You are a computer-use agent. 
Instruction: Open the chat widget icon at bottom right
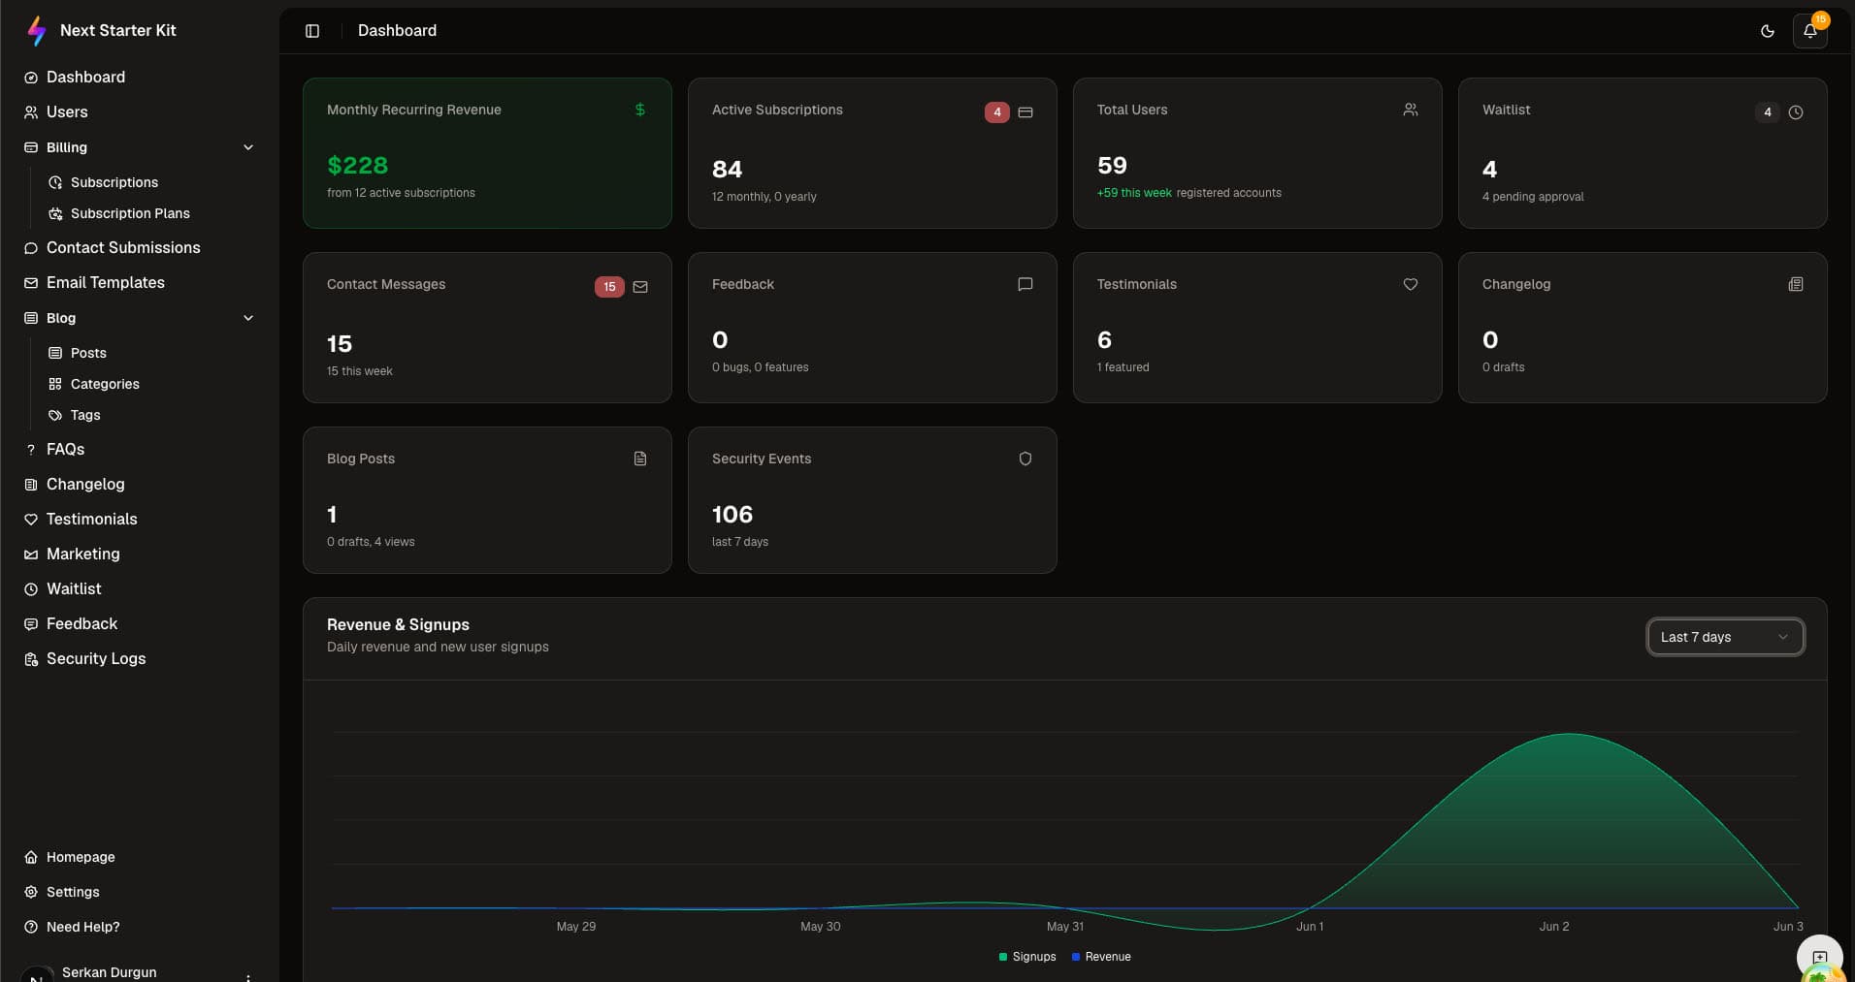click(x=1820, y=958)
